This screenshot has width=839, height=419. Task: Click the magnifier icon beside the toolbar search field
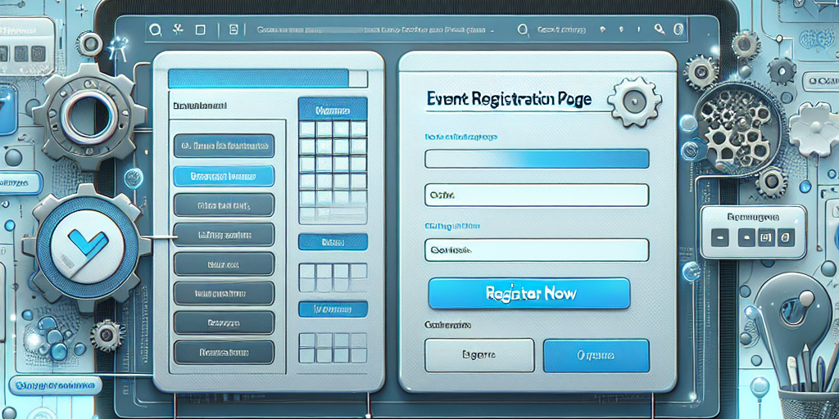[523, 30]
